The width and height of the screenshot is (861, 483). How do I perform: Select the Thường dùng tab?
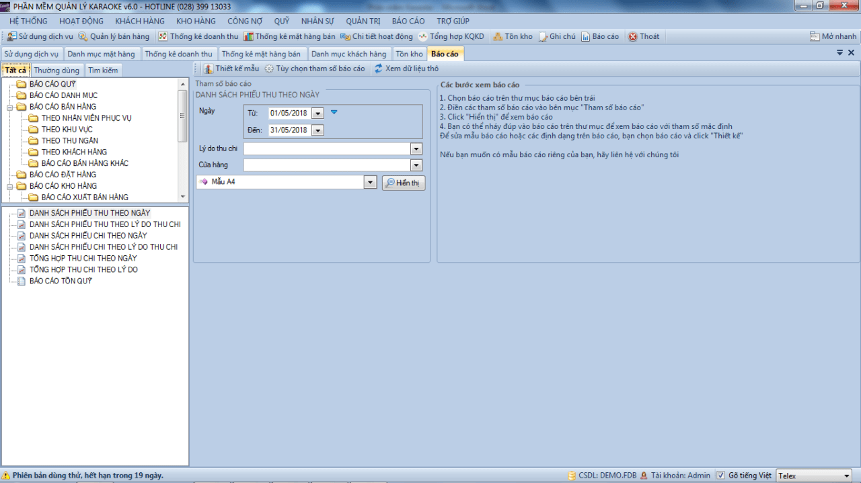(57, 70)
